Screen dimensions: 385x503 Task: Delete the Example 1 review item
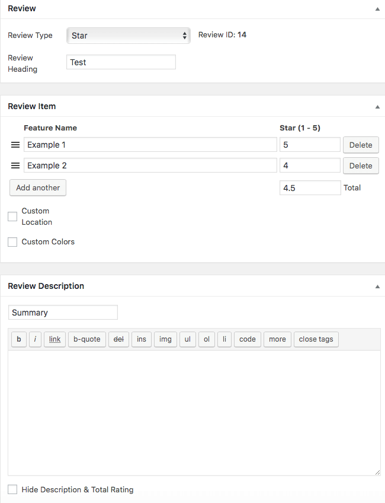[360, 145]
